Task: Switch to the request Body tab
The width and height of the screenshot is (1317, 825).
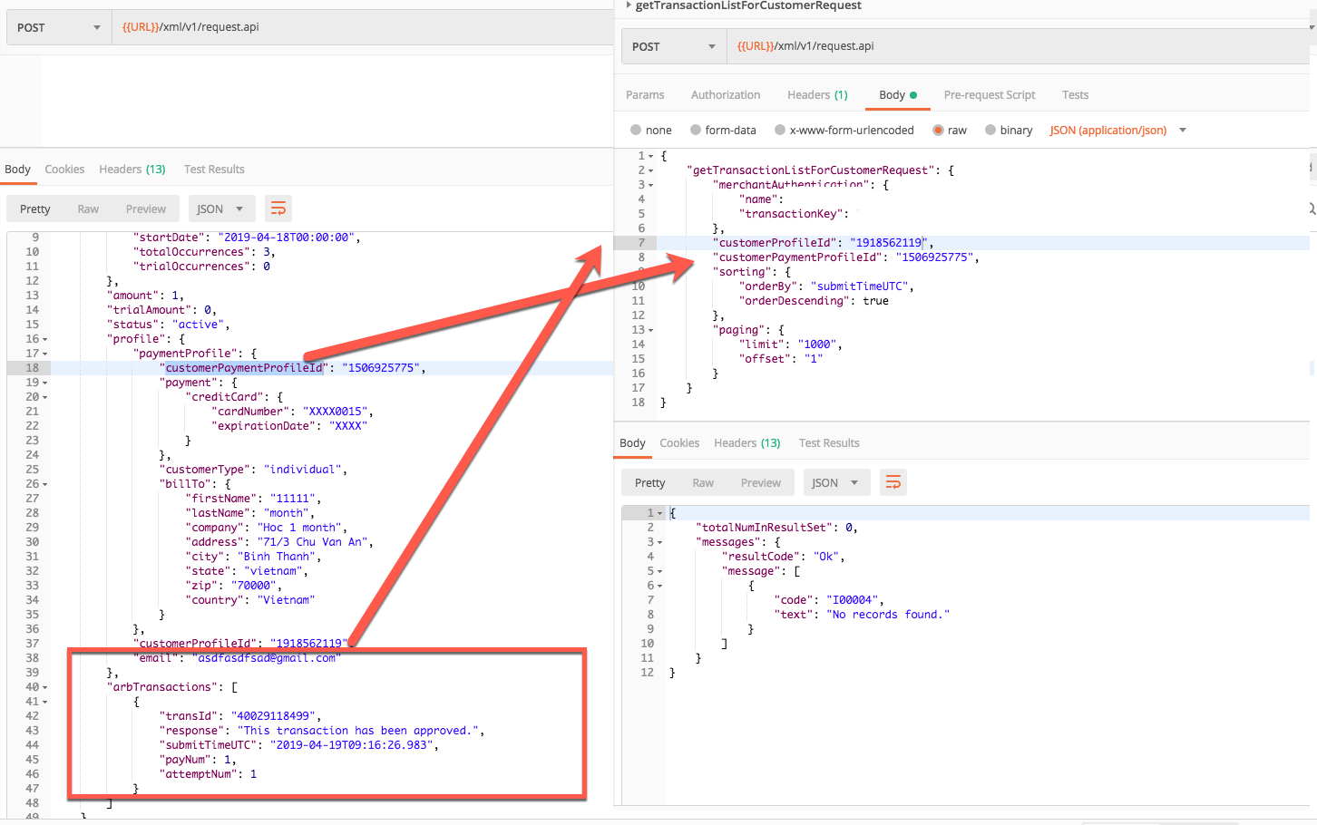Action: pos(898,95)
